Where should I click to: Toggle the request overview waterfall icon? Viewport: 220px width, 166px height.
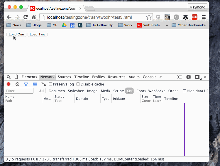coord(43,84)
